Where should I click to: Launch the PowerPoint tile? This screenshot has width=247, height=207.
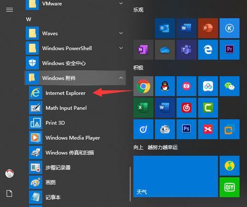pyautogui.click(x=208, y=28)
